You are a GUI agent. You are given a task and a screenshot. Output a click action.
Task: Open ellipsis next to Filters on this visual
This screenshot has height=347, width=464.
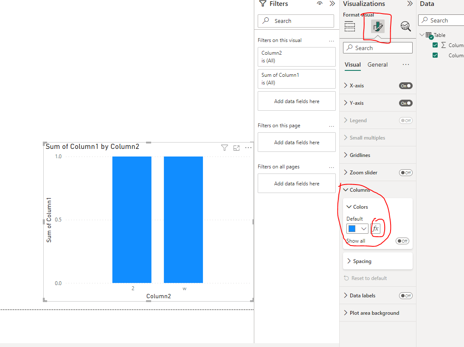[332, 41]
